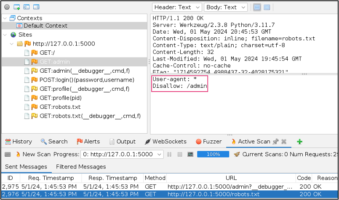Click the HTTP/1.1 200 OK header line
Viewport: 339px width, 200px height.
click(178, 18)
